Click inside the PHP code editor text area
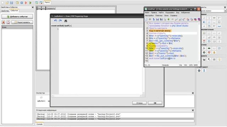The width and height of the screenshot is (227, 127). click(x=101, y=60)
